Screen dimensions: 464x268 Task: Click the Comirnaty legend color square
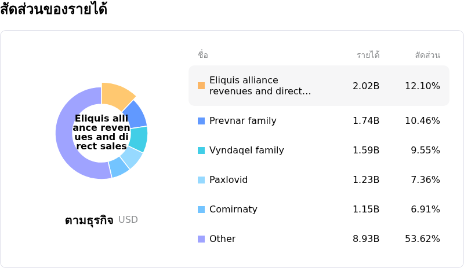(201, 210)
